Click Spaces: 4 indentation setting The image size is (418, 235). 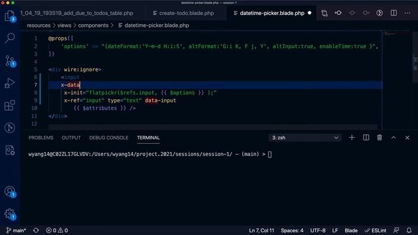tap(292, 230)
